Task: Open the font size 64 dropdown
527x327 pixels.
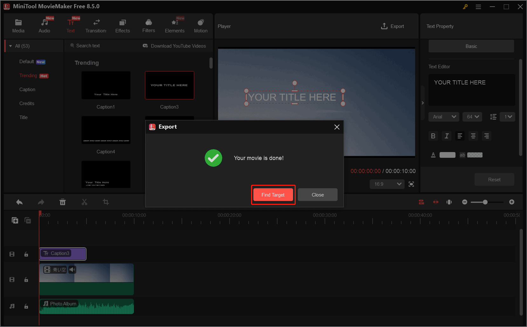Action: (472, 117)
